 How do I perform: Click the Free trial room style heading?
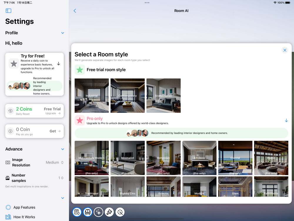coord(106,70)
